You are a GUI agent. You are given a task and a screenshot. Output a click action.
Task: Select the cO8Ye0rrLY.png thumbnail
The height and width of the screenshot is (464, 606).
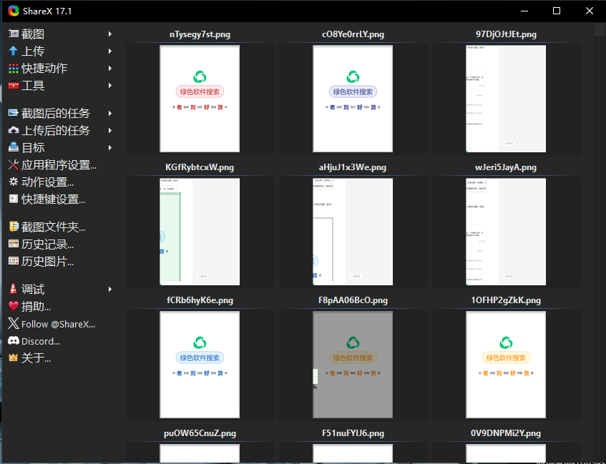click(353, 99)
